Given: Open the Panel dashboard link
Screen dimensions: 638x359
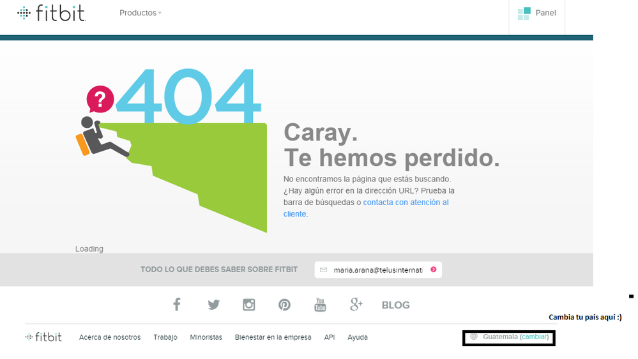Looking at the screenshot, I should point(536,13).
